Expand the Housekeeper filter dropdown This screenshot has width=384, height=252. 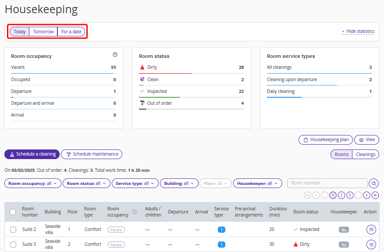click(257, 184)
